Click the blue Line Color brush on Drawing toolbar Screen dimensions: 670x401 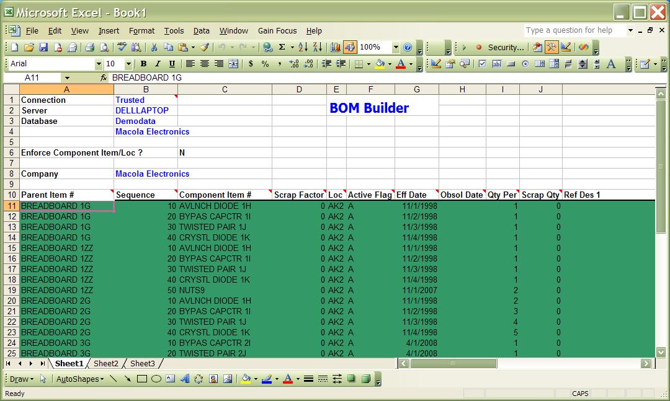[267, 379]
